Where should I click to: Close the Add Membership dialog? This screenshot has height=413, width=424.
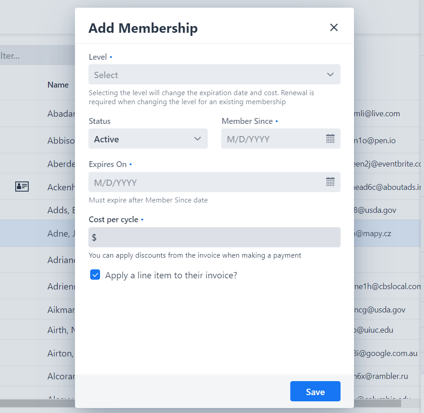tap(334, 28)
